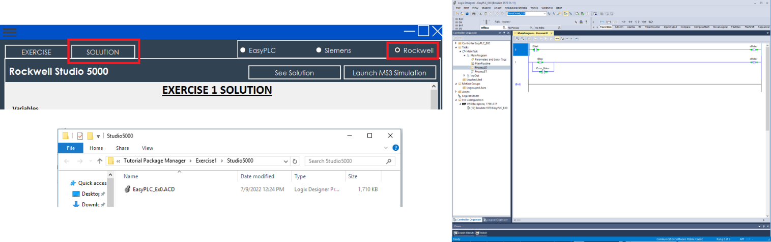Select the EasyPLC radio option

pos(258,50)
